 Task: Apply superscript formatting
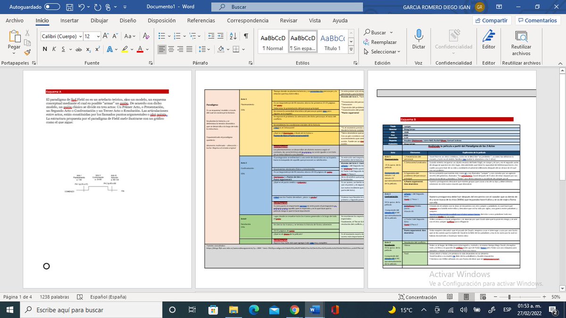[98, 49]
